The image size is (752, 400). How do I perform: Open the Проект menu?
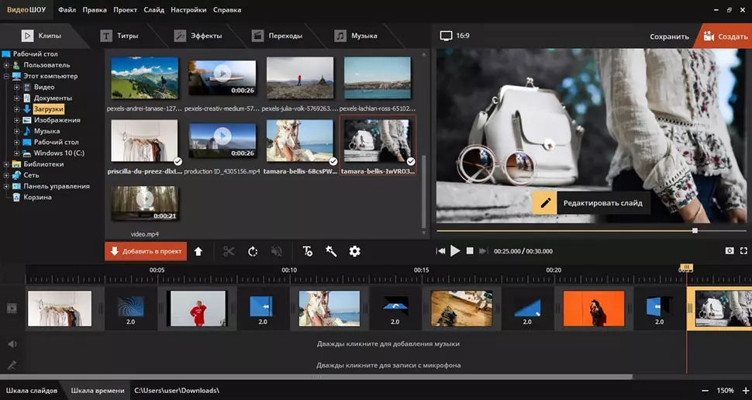click(x=125, y=10)
